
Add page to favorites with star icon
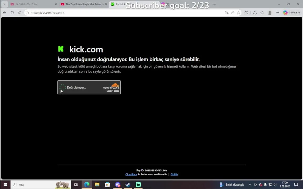click(x=239, y=13)
